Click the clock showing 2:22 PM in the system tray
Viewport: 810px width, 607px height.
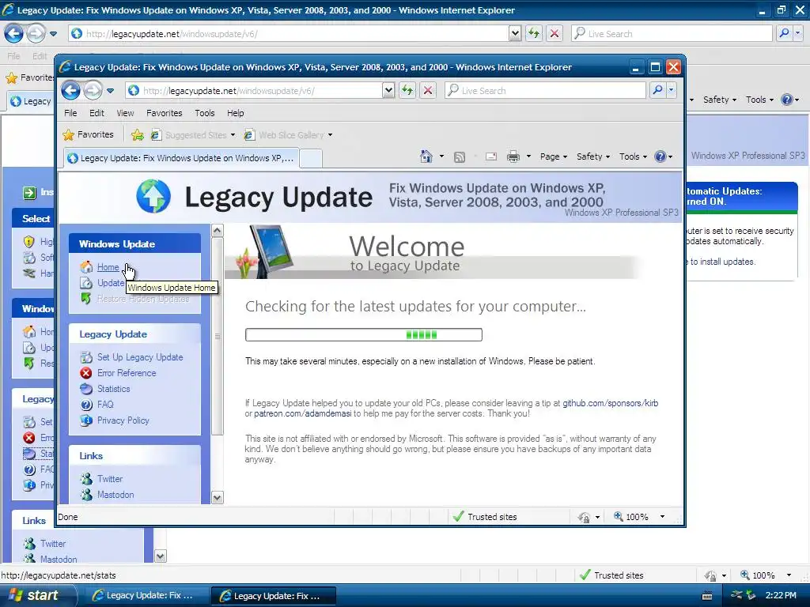[781, 595]
